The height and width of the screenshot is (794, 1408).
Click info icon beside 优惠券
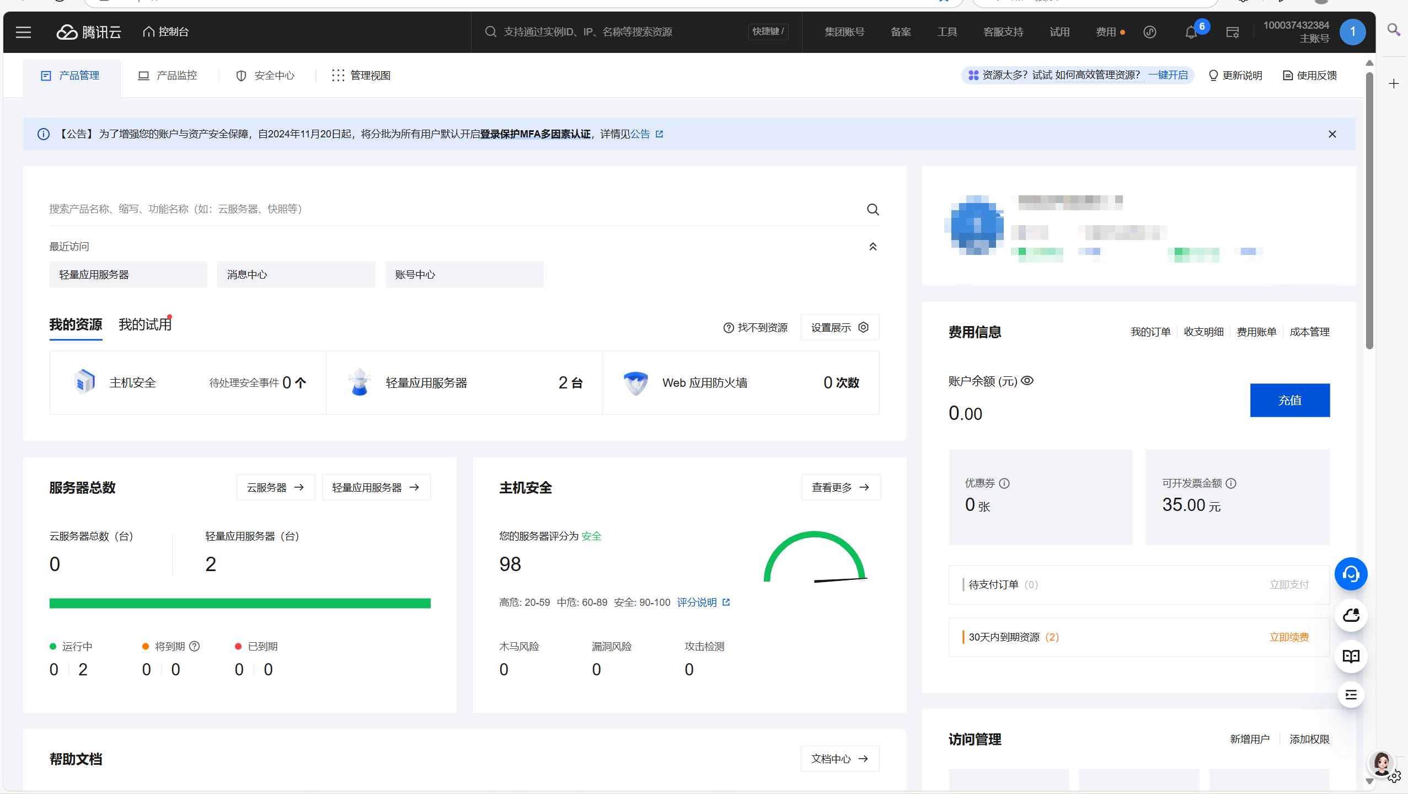tap(1004, 483)
